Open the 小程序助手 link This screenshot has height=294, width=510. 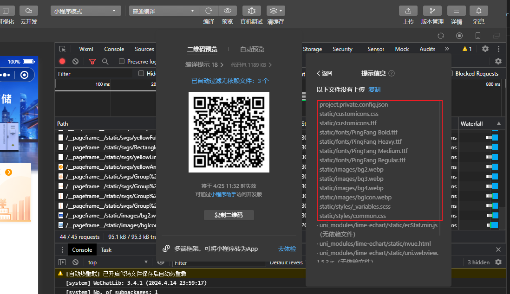tap(223, 195)
